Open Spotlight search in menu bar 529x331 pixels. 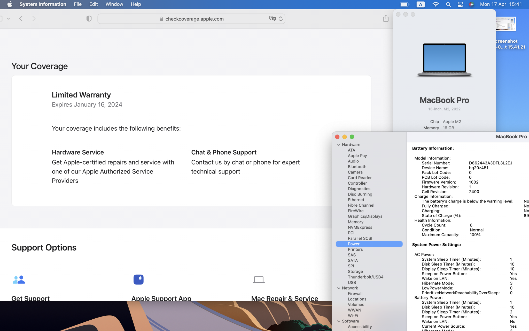point(448,4)
